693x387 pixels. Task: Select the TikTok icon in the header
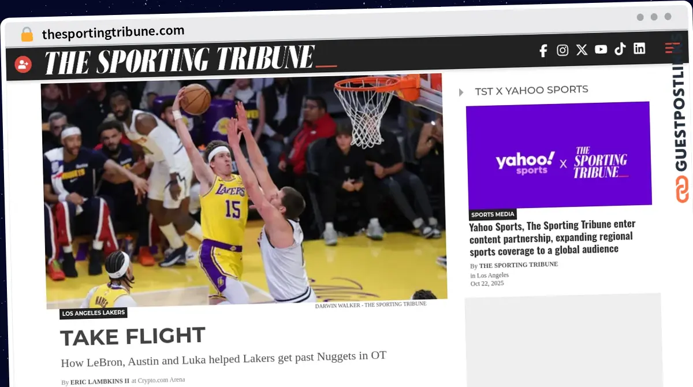(620, 49)
